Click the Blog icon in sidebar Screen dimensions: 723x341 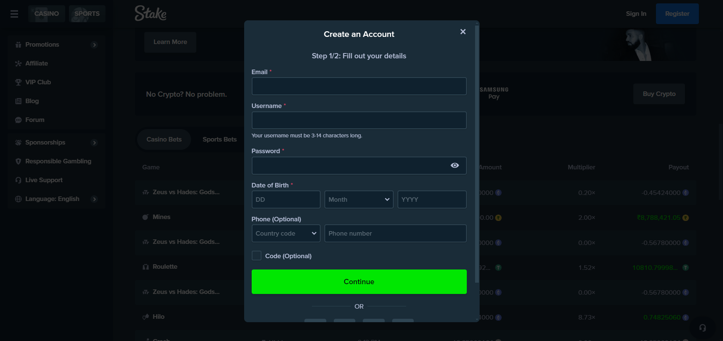pyautogui.click(x=18, y=101)
